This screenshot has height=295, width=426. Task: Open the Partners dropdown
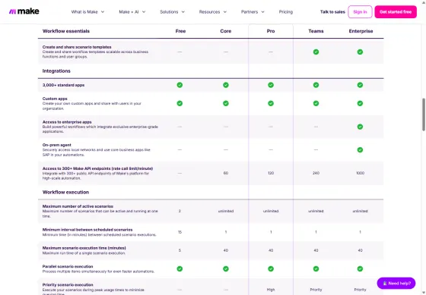click(x=253, y=12)
